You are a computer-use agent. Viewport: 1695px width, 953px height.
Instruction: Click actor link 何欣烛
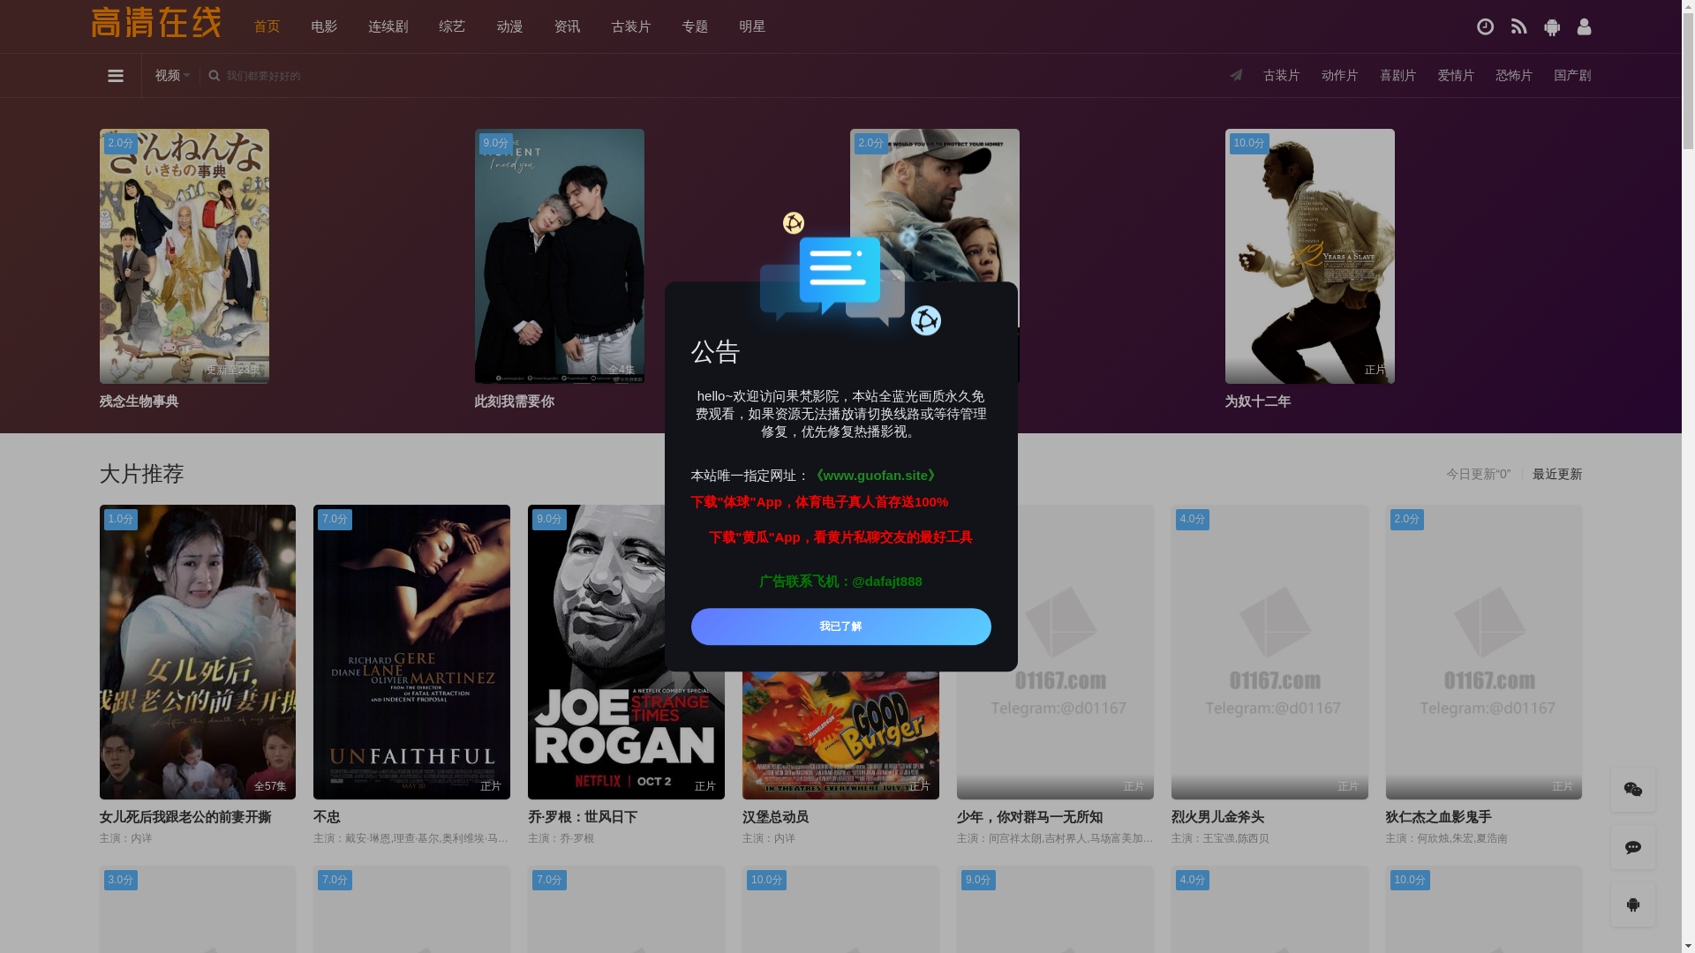[1433, 838]
